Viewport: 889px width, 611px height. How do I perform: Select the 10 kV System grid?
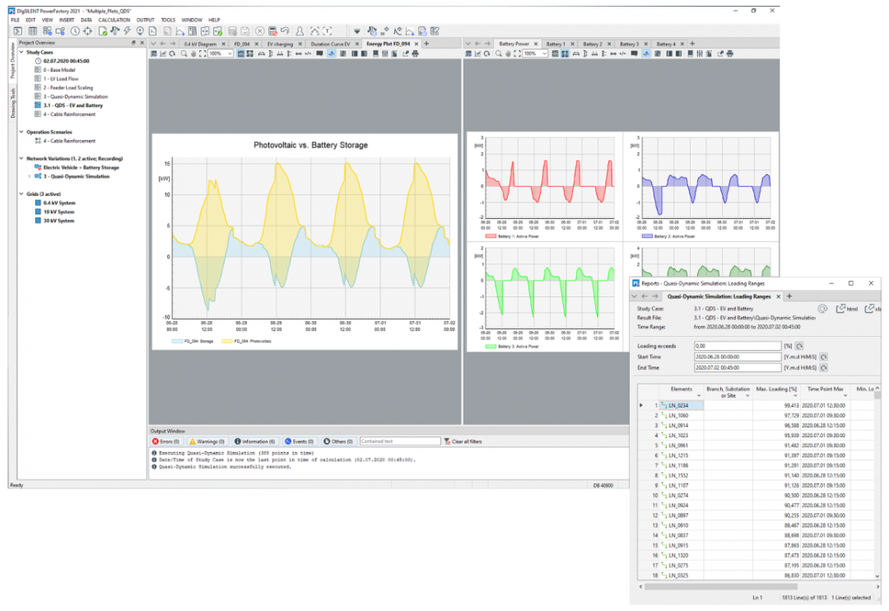click(58, 212)
